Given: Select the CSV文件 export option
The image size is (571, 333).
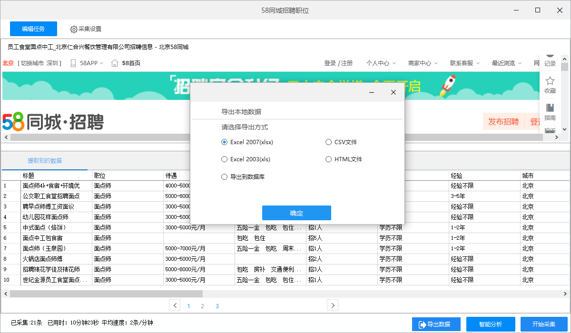Looking at the screenshot, I should click(341, 142).
